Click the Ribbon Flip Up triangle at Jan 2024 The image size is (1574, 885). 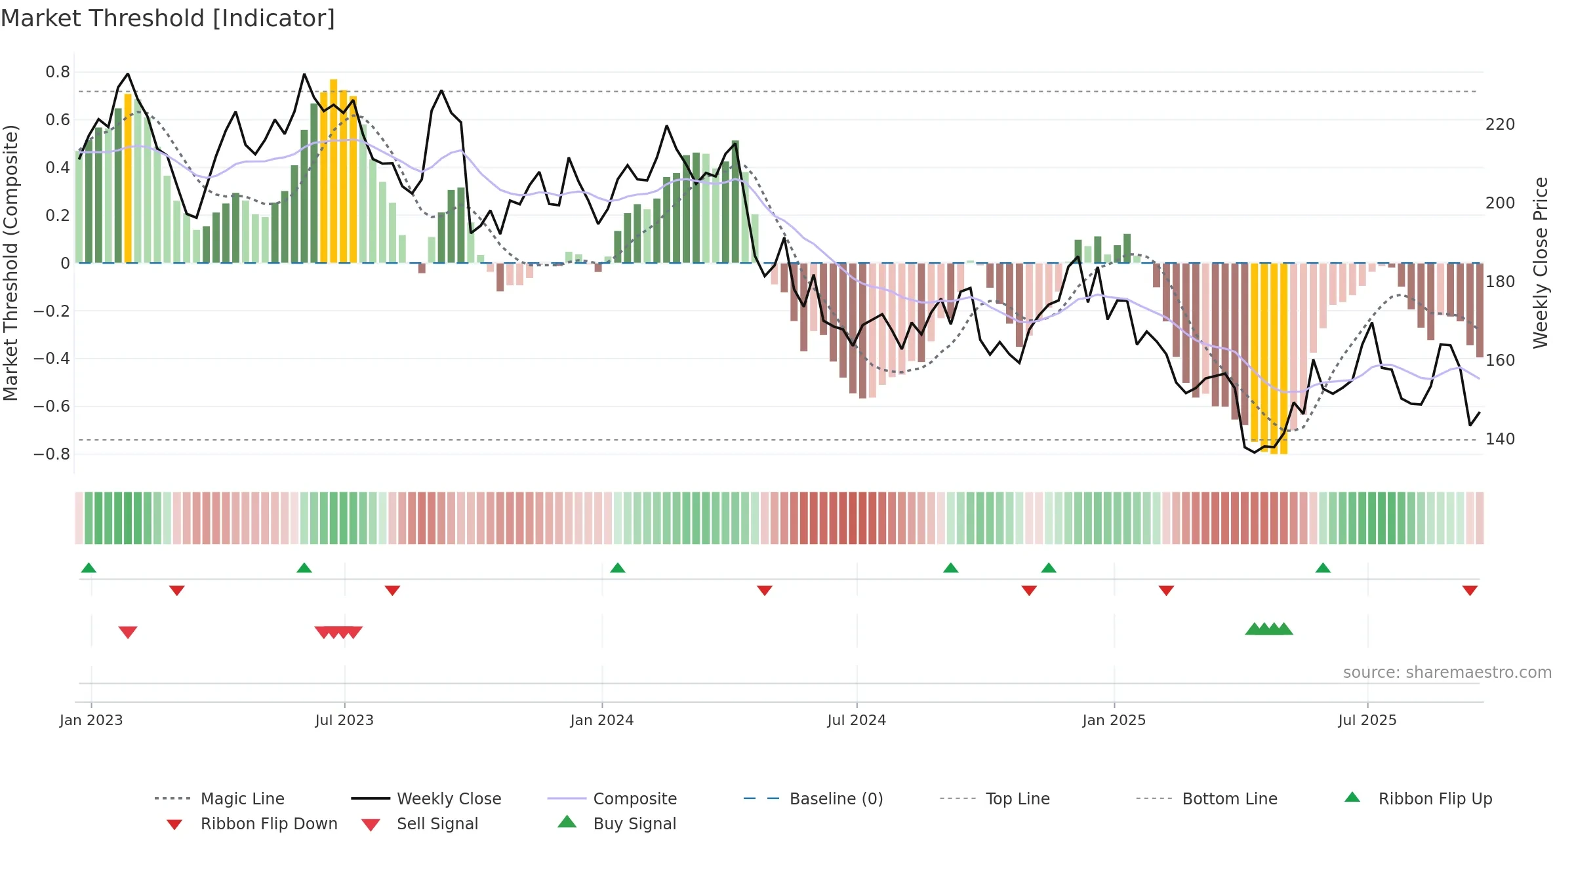(x=618, y=568)
